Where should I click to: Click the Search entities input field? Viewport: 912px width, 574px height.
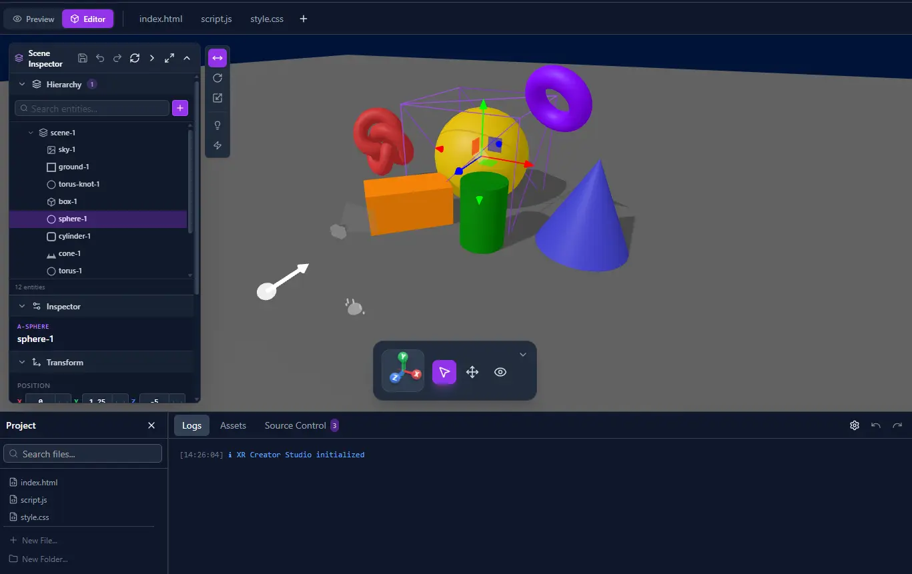(x=92, y=108)
